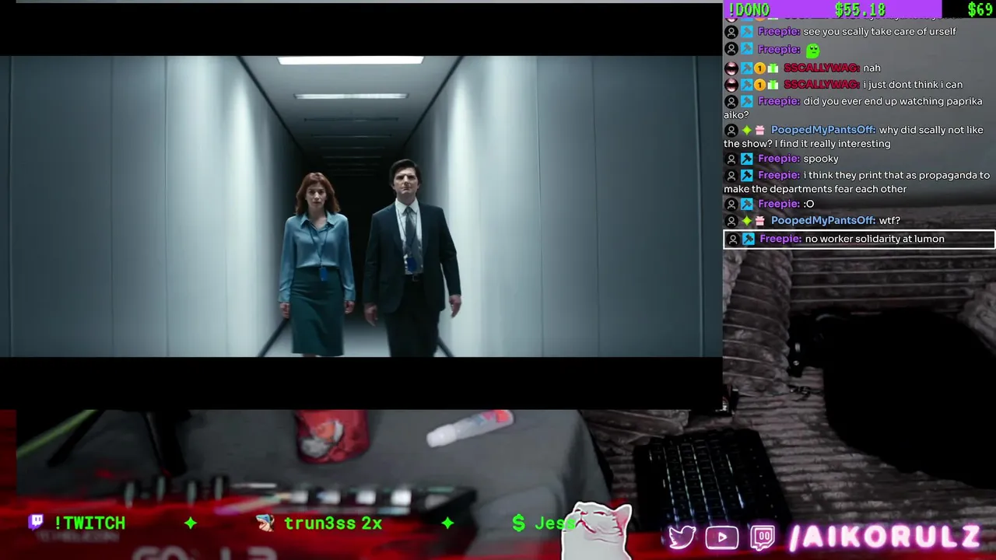Click the $55.18 donation amount

tap(860, 9)
